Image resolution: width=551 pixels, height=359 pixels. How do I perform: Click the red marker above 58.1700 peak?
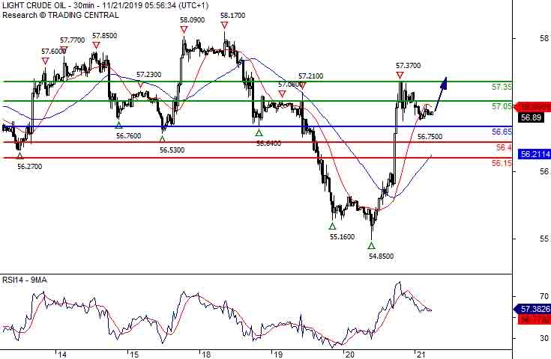224,25
